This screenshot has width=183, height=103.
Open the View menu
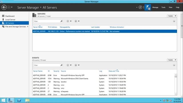click(170, 7)
